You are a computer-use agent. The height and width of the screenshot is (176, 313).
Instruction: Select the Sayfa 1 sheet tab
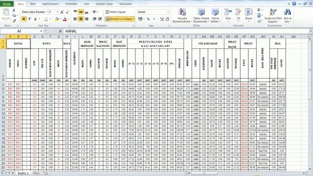[23, 173]
